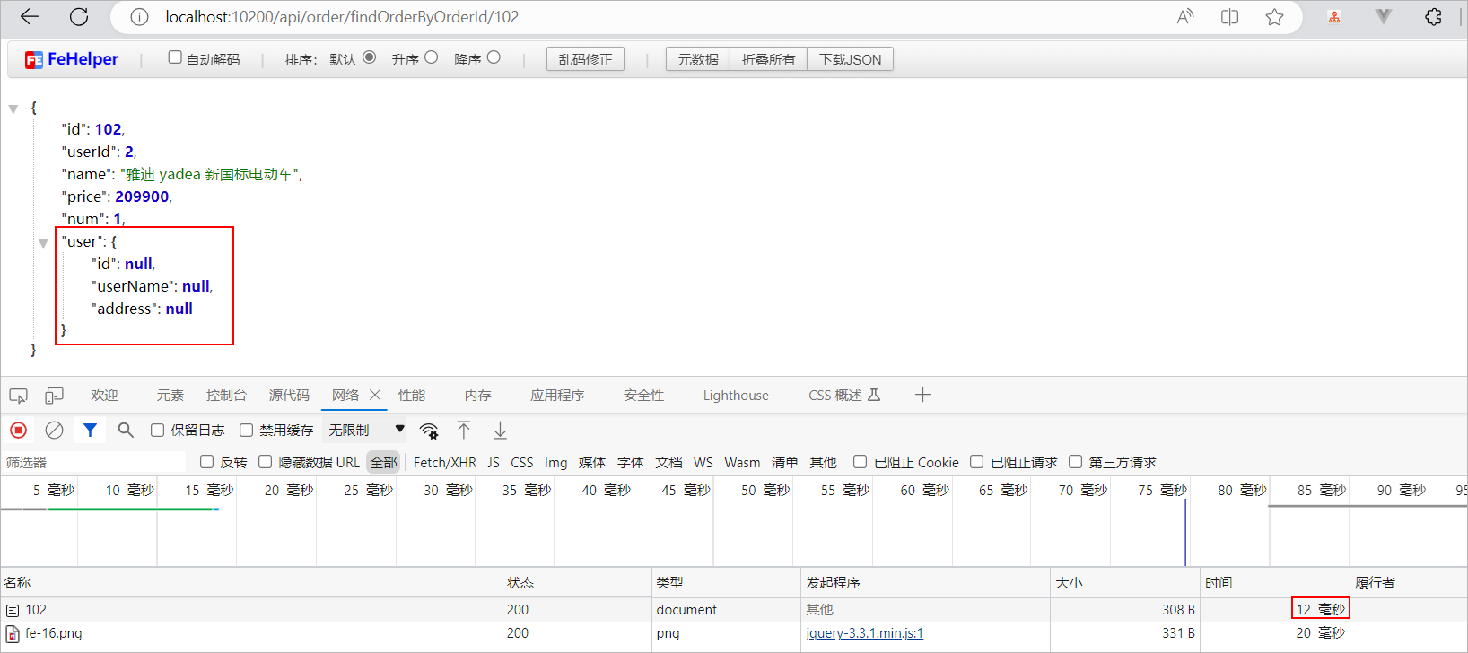Switch to the 元素 devtools tab
Image resolution: width=1468 pixels, height=653 pixels.
(170, 396)
